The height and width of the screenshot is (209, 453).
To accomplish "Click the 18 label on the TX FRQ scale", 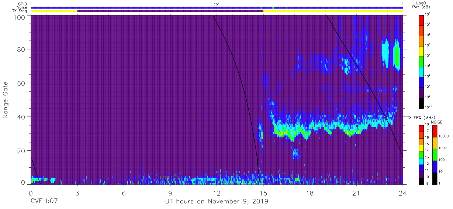I will coord(428,125).
